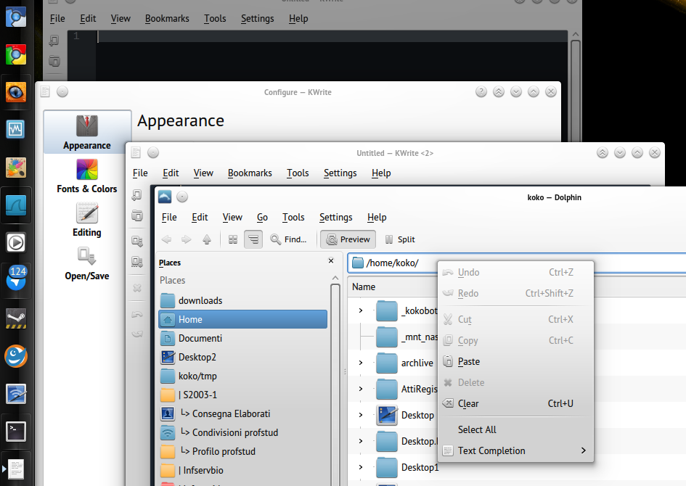Go up one folder in Dolphin
686x486 pixels.
click(207, 239)
